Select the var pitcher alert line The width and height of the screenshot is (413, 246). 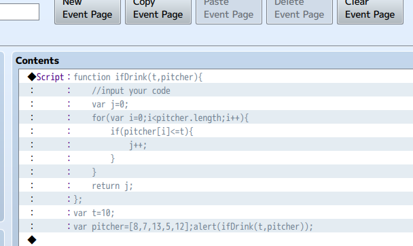tap(216, 226)
